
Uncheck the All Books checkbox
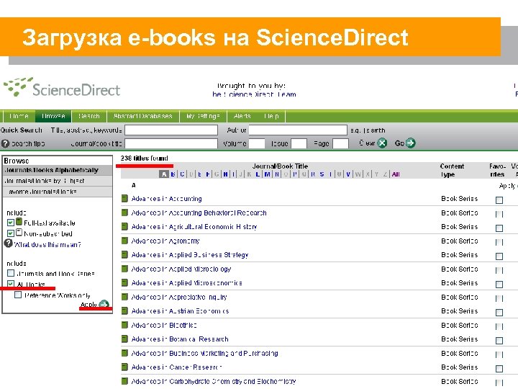(x=11, y=284)
